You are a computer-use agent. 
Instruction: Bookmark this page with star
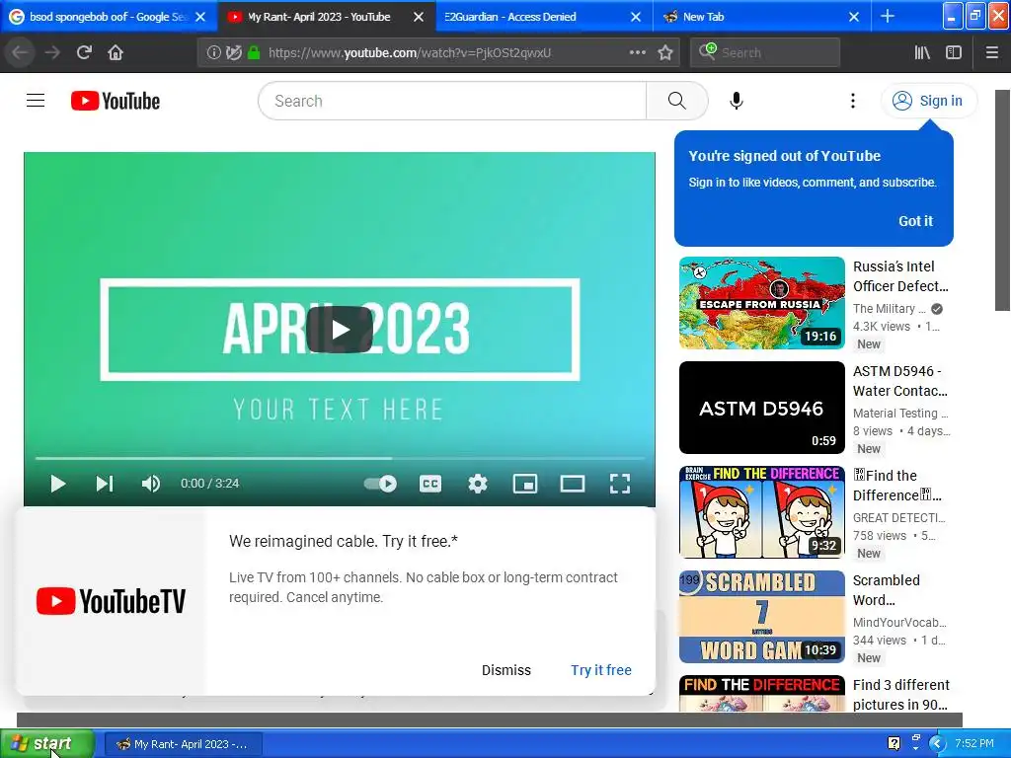coord(665,52)
